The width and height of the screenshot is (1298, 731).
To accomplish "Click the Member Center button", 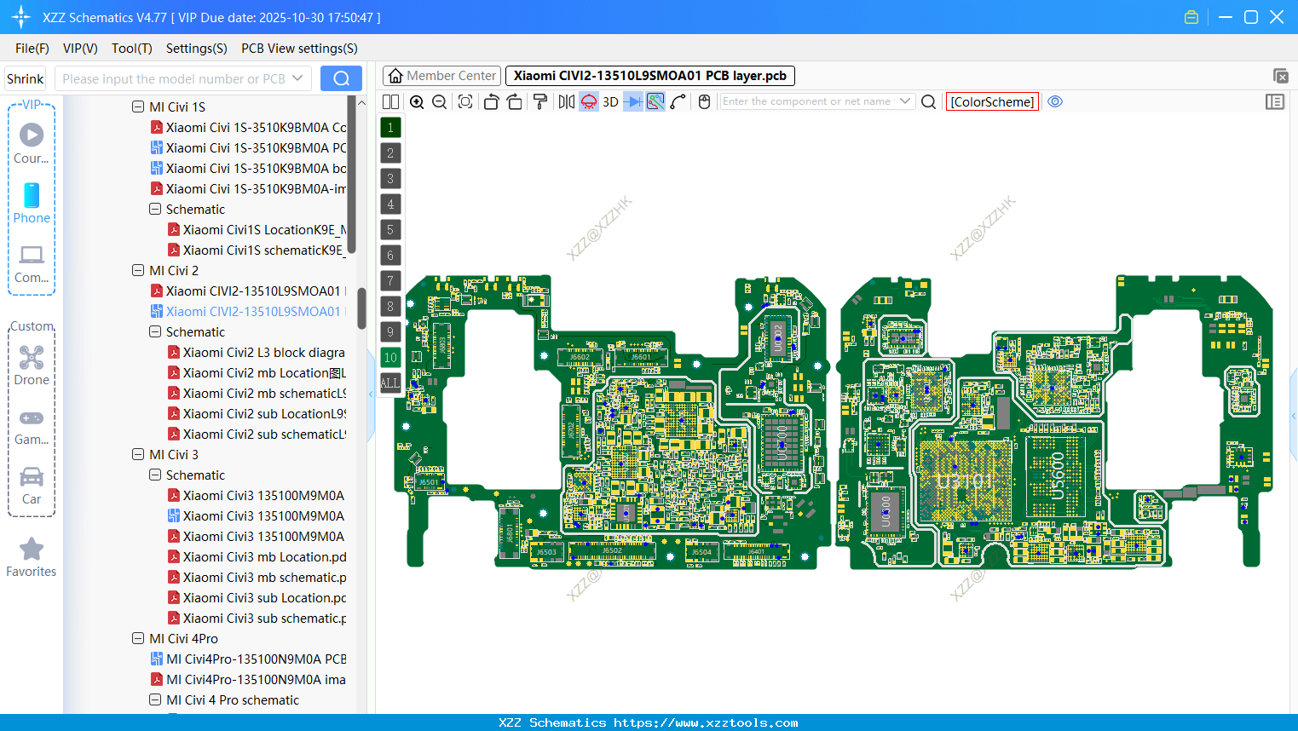I will coord(441,75).
